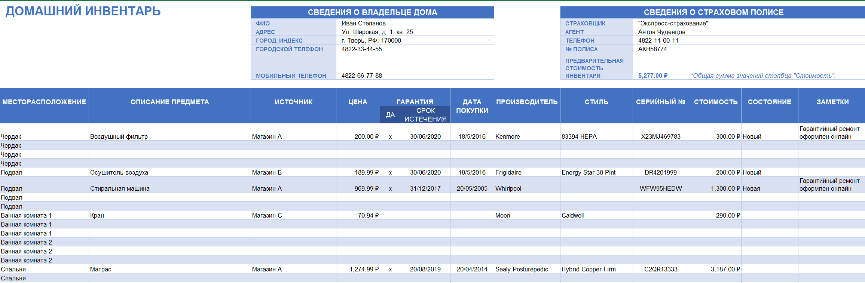Select the price cell "969.99 ₽"
Viewport: 865px width, 283px height.
(358, 185)
